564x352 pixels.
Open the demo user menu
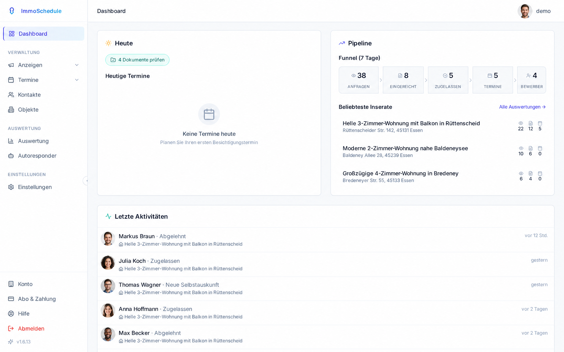click(534, 11)
